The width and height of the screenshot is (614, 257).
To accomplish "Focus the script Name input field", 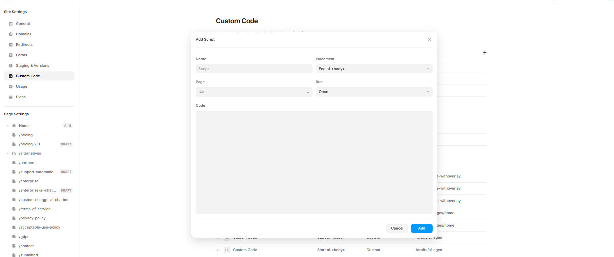I will [x=254, y=69].
